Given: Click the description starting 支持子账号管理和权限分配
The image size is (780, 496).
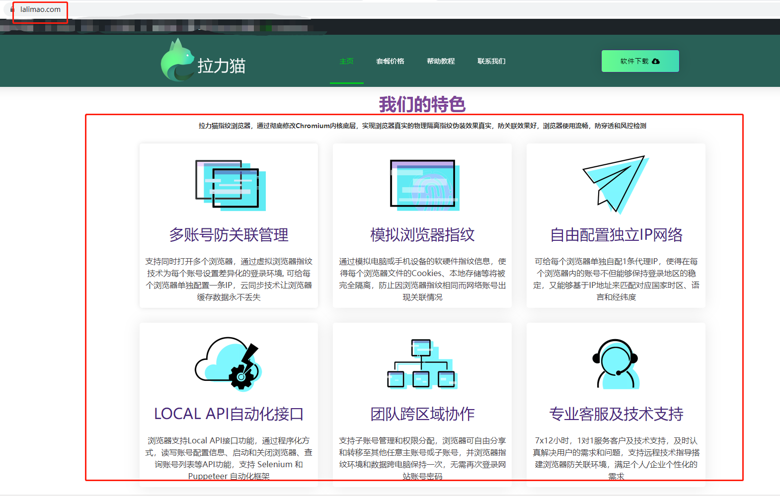Looking at the screenshot, I should coord(422,458).
